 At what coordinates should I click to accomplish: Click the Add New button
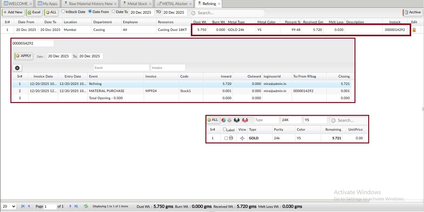pos(13,12)
